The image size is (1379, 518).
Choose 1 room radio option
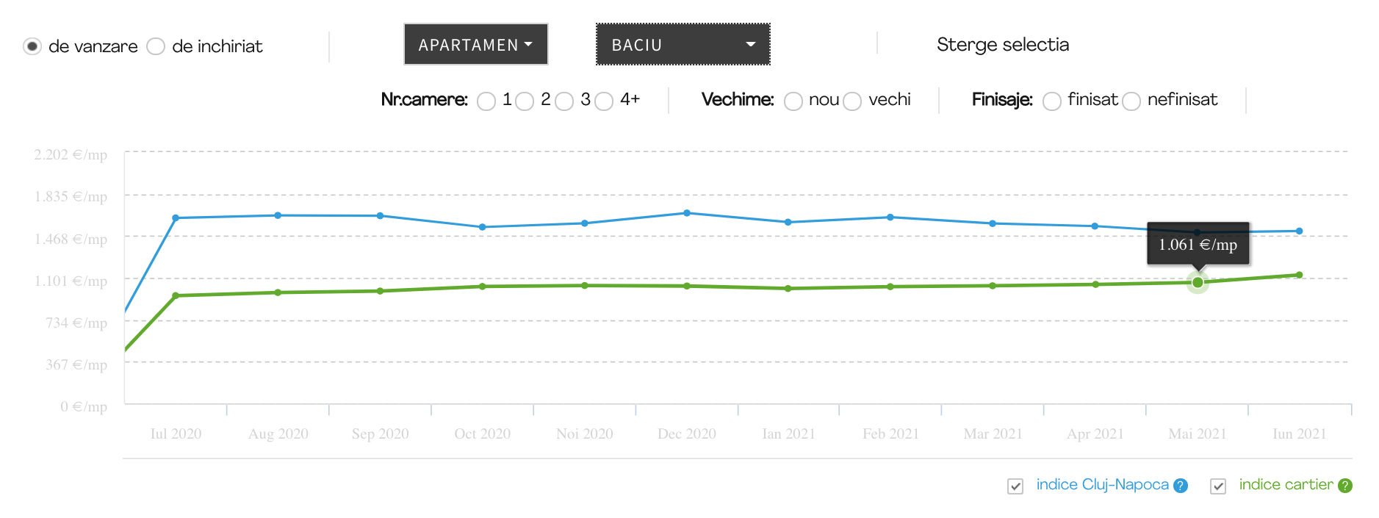coord(486,101)
